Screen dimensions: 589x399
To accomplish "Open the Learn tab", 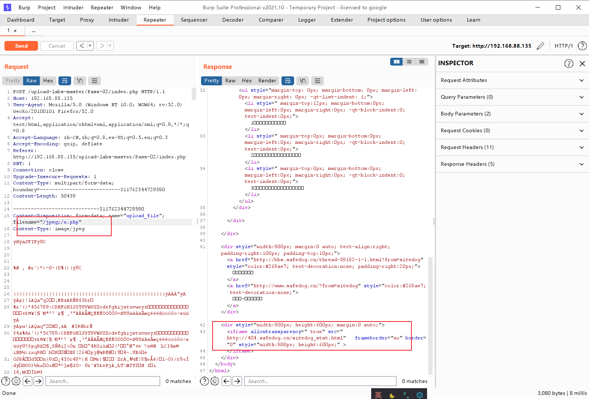I will pyautogui.click(x=474, y=20).
